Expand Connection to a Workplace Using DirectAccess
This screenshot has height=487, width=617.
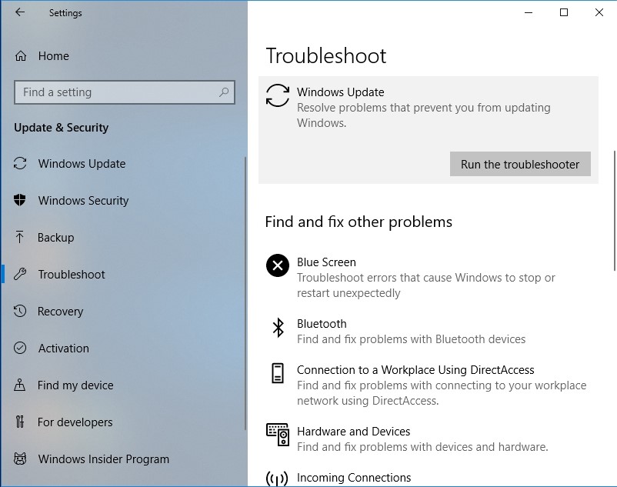(x=415, y=370)
